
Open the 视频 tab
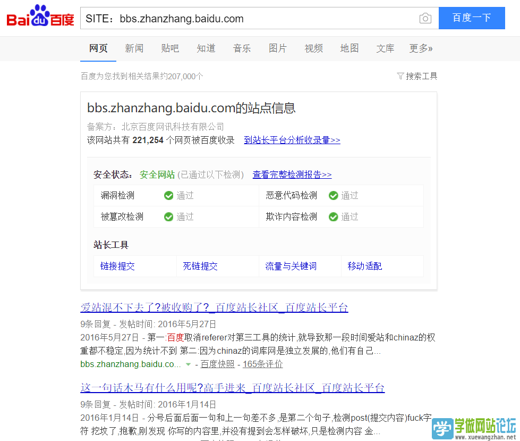[x=313, y=48]
